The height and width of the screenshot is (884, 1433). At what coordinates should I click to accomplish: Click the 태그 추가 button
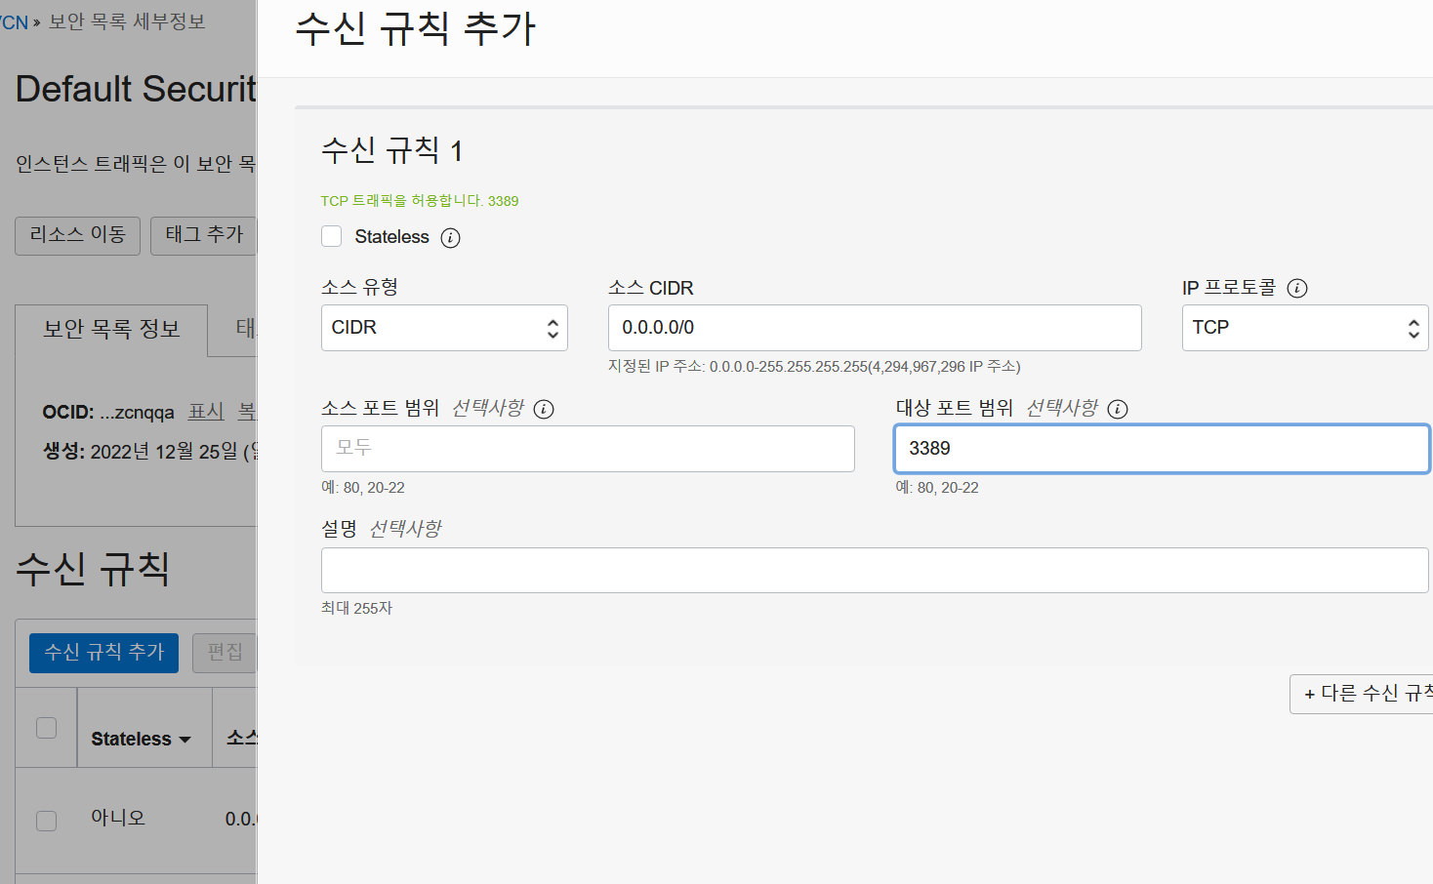pos(203,235)
